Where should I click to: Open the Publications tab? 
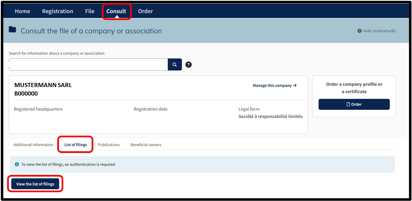pos(109,145)
